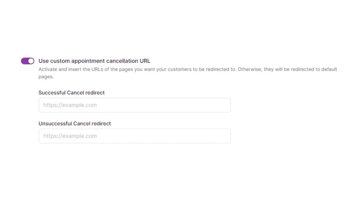359x202 pixels.
Task: Click the Unsuccessful Cancel redirect input field
Action: (x=135, y=136)
